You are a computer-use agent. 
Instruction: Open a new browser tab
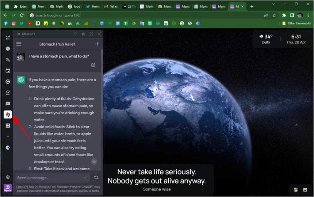click(252, 7)
